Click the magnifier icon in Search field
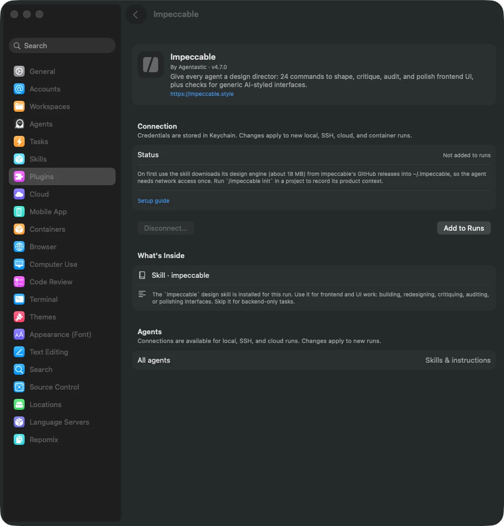 pos(17,45)
